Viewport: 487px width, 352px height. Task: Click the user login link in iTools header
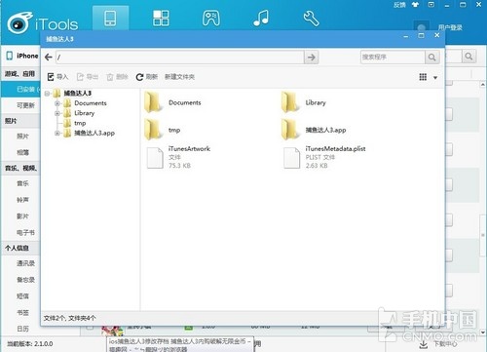pos(450,27)
